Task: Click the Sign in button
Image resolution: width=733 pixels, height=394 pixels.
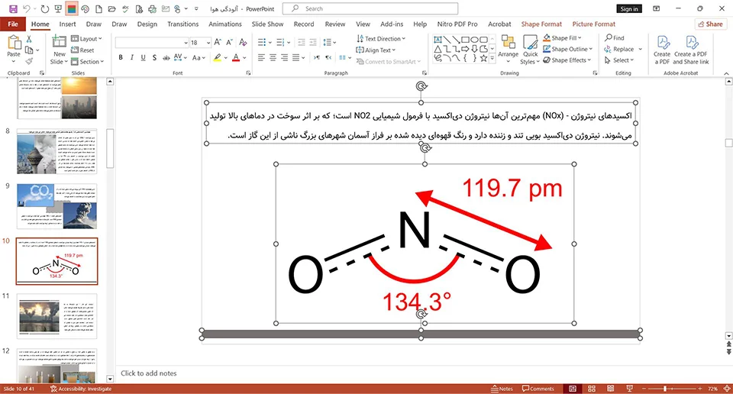Action: 629,9
